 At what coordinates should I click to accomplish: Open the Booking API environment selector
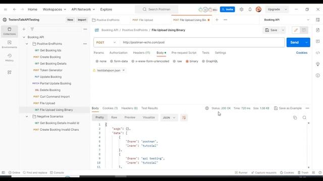[286, 20]
